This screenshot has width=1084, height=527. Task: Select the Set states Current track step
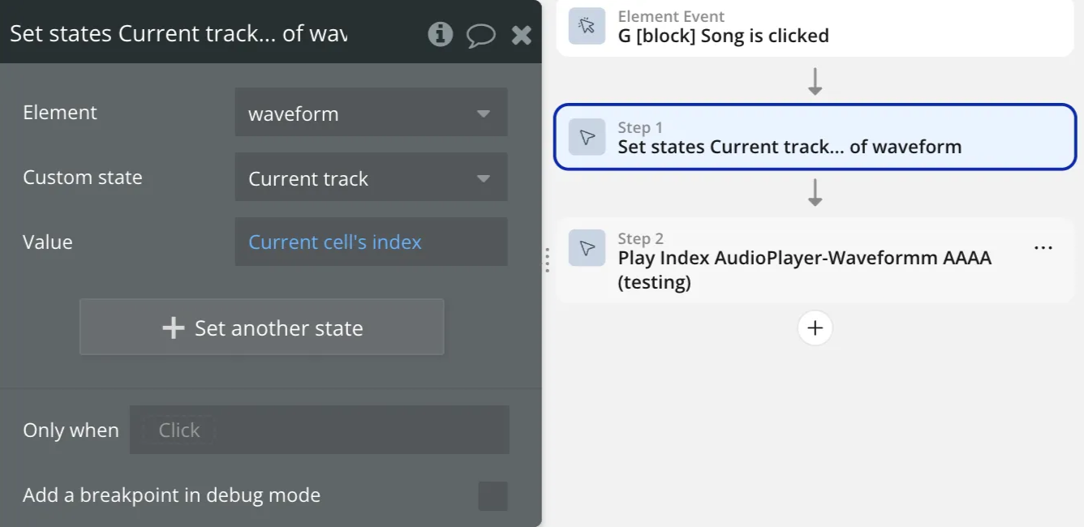click(789, 147)
